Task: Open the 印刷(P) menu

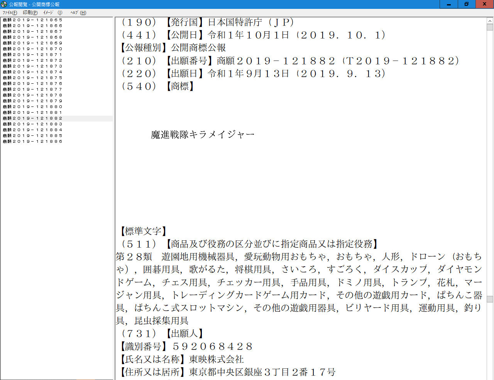Action: [30, 12]
